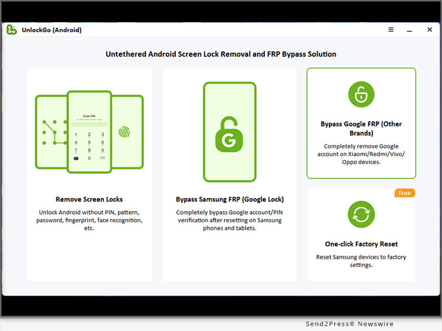Click the Xiaomi/Redmi/Vivo/Oppo devices description
The width and height of the screenshot is (442, 331).
point(361,154)
